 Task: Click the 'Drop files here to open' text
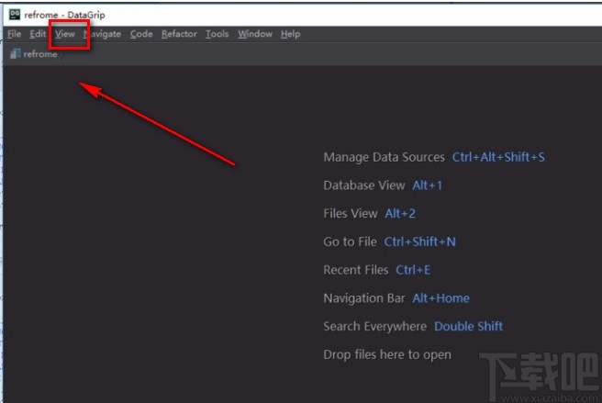click(387, 354)
